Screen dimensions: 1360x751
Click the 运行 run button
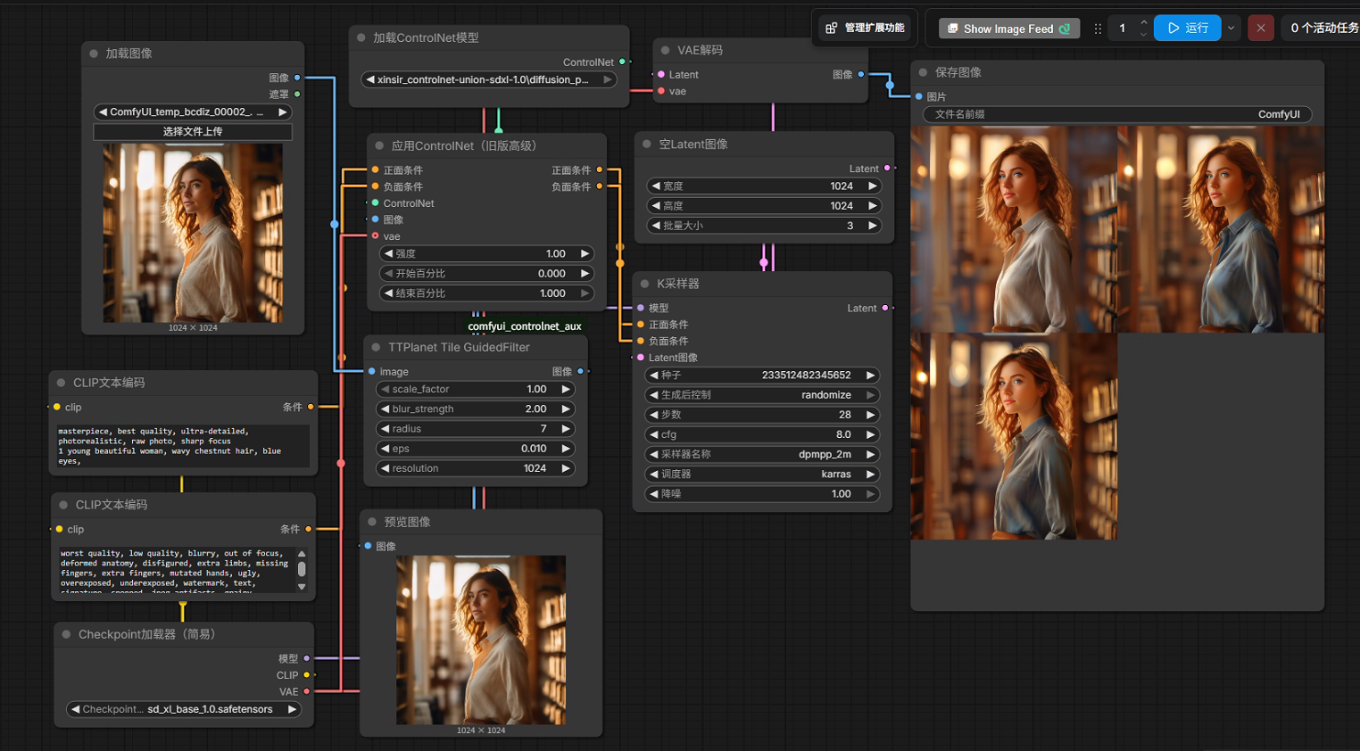tap(1187, 29)
